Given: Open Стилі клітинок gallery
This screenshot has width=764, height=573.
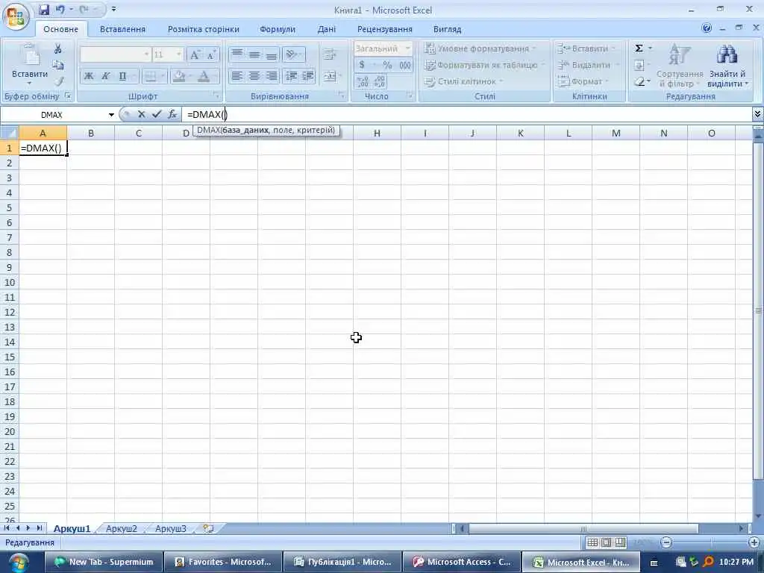Looking at the screenshot, I should 463,81.
